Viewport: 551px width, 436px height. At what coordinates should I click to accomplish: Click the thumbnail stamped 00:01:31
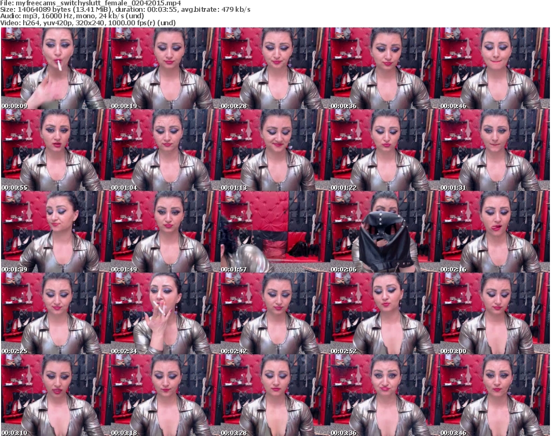tap(495, 150)
